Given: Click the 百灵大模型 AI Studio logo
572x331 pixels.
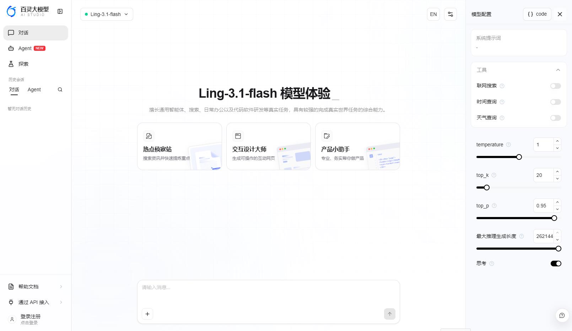Looking at the screenshot, I should pyautogui.click(x=28, y=11).
